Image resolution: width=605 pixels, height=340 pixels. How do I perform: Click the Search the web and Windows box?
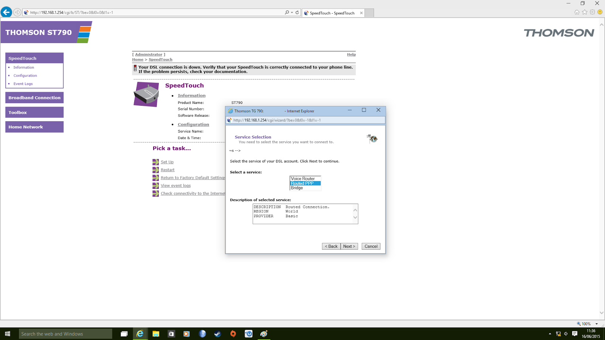[x=65, y=334]
